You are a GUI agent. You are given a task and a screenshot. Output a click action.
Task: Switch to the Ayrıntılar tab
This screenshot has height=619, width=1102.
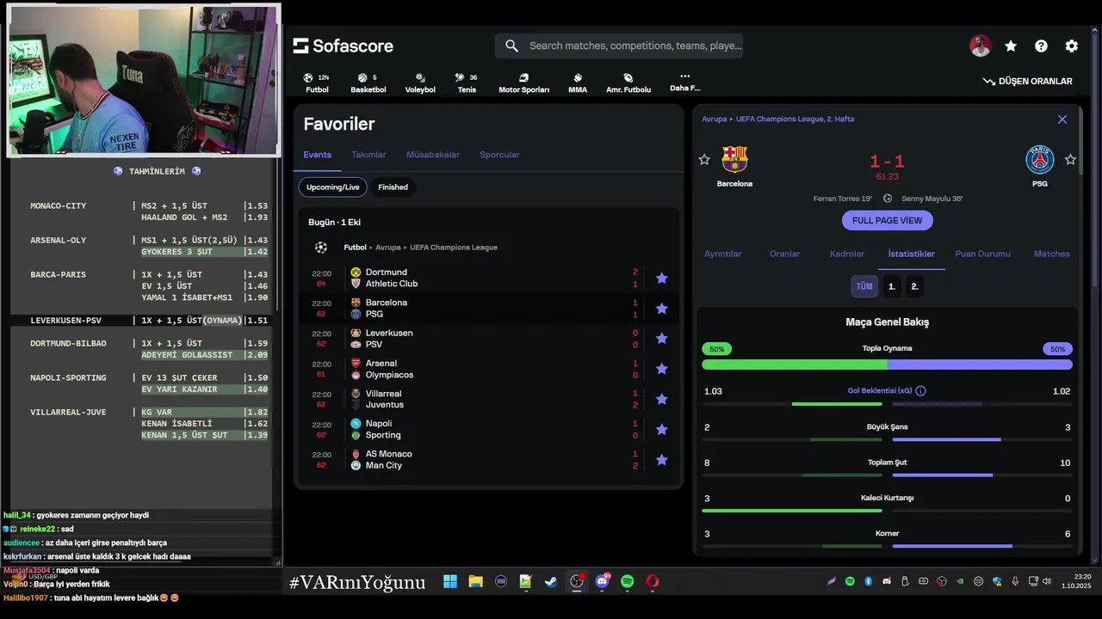tap(723, 254)
